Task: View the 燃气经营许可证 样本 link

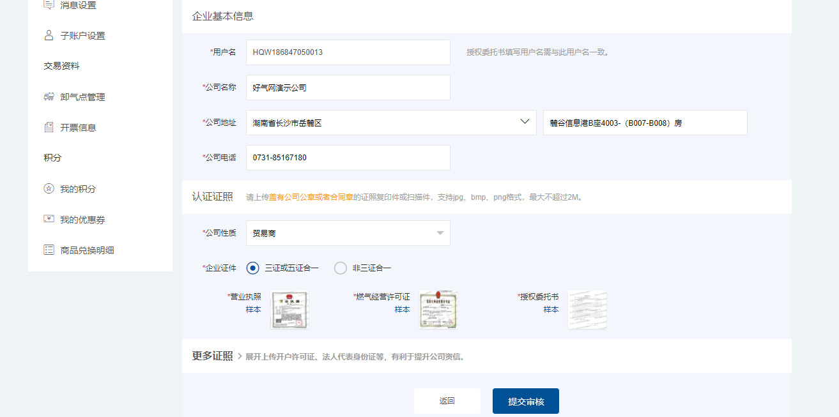Action: point(402,310)
